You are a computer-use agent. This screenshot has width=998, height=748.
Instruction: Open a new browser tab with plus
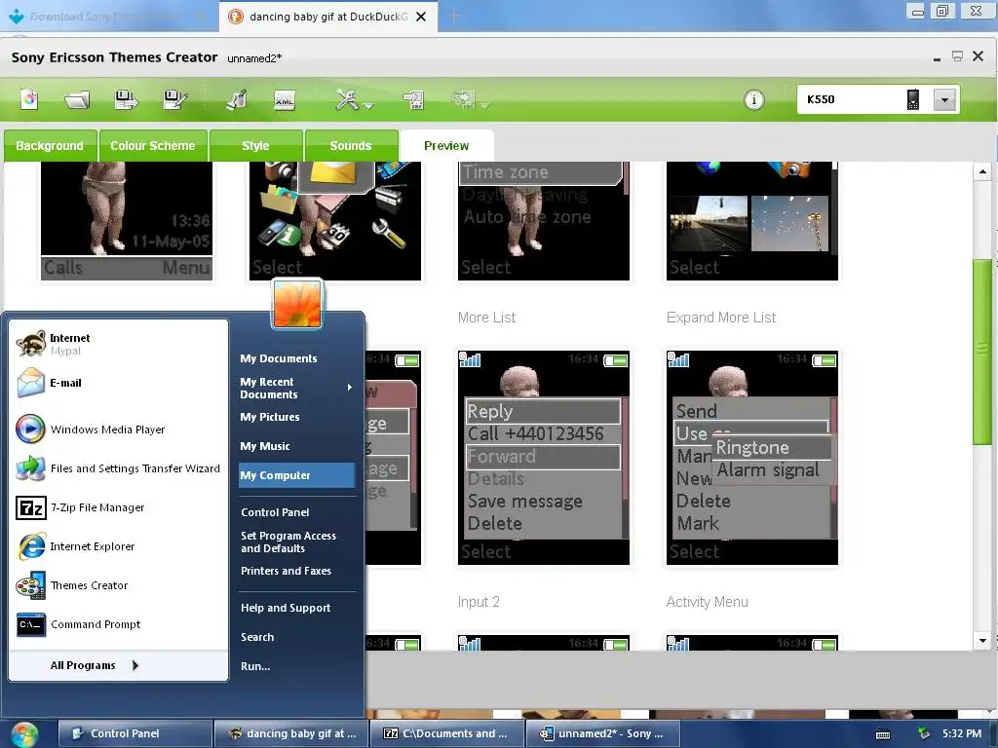(x=454, y=16)
